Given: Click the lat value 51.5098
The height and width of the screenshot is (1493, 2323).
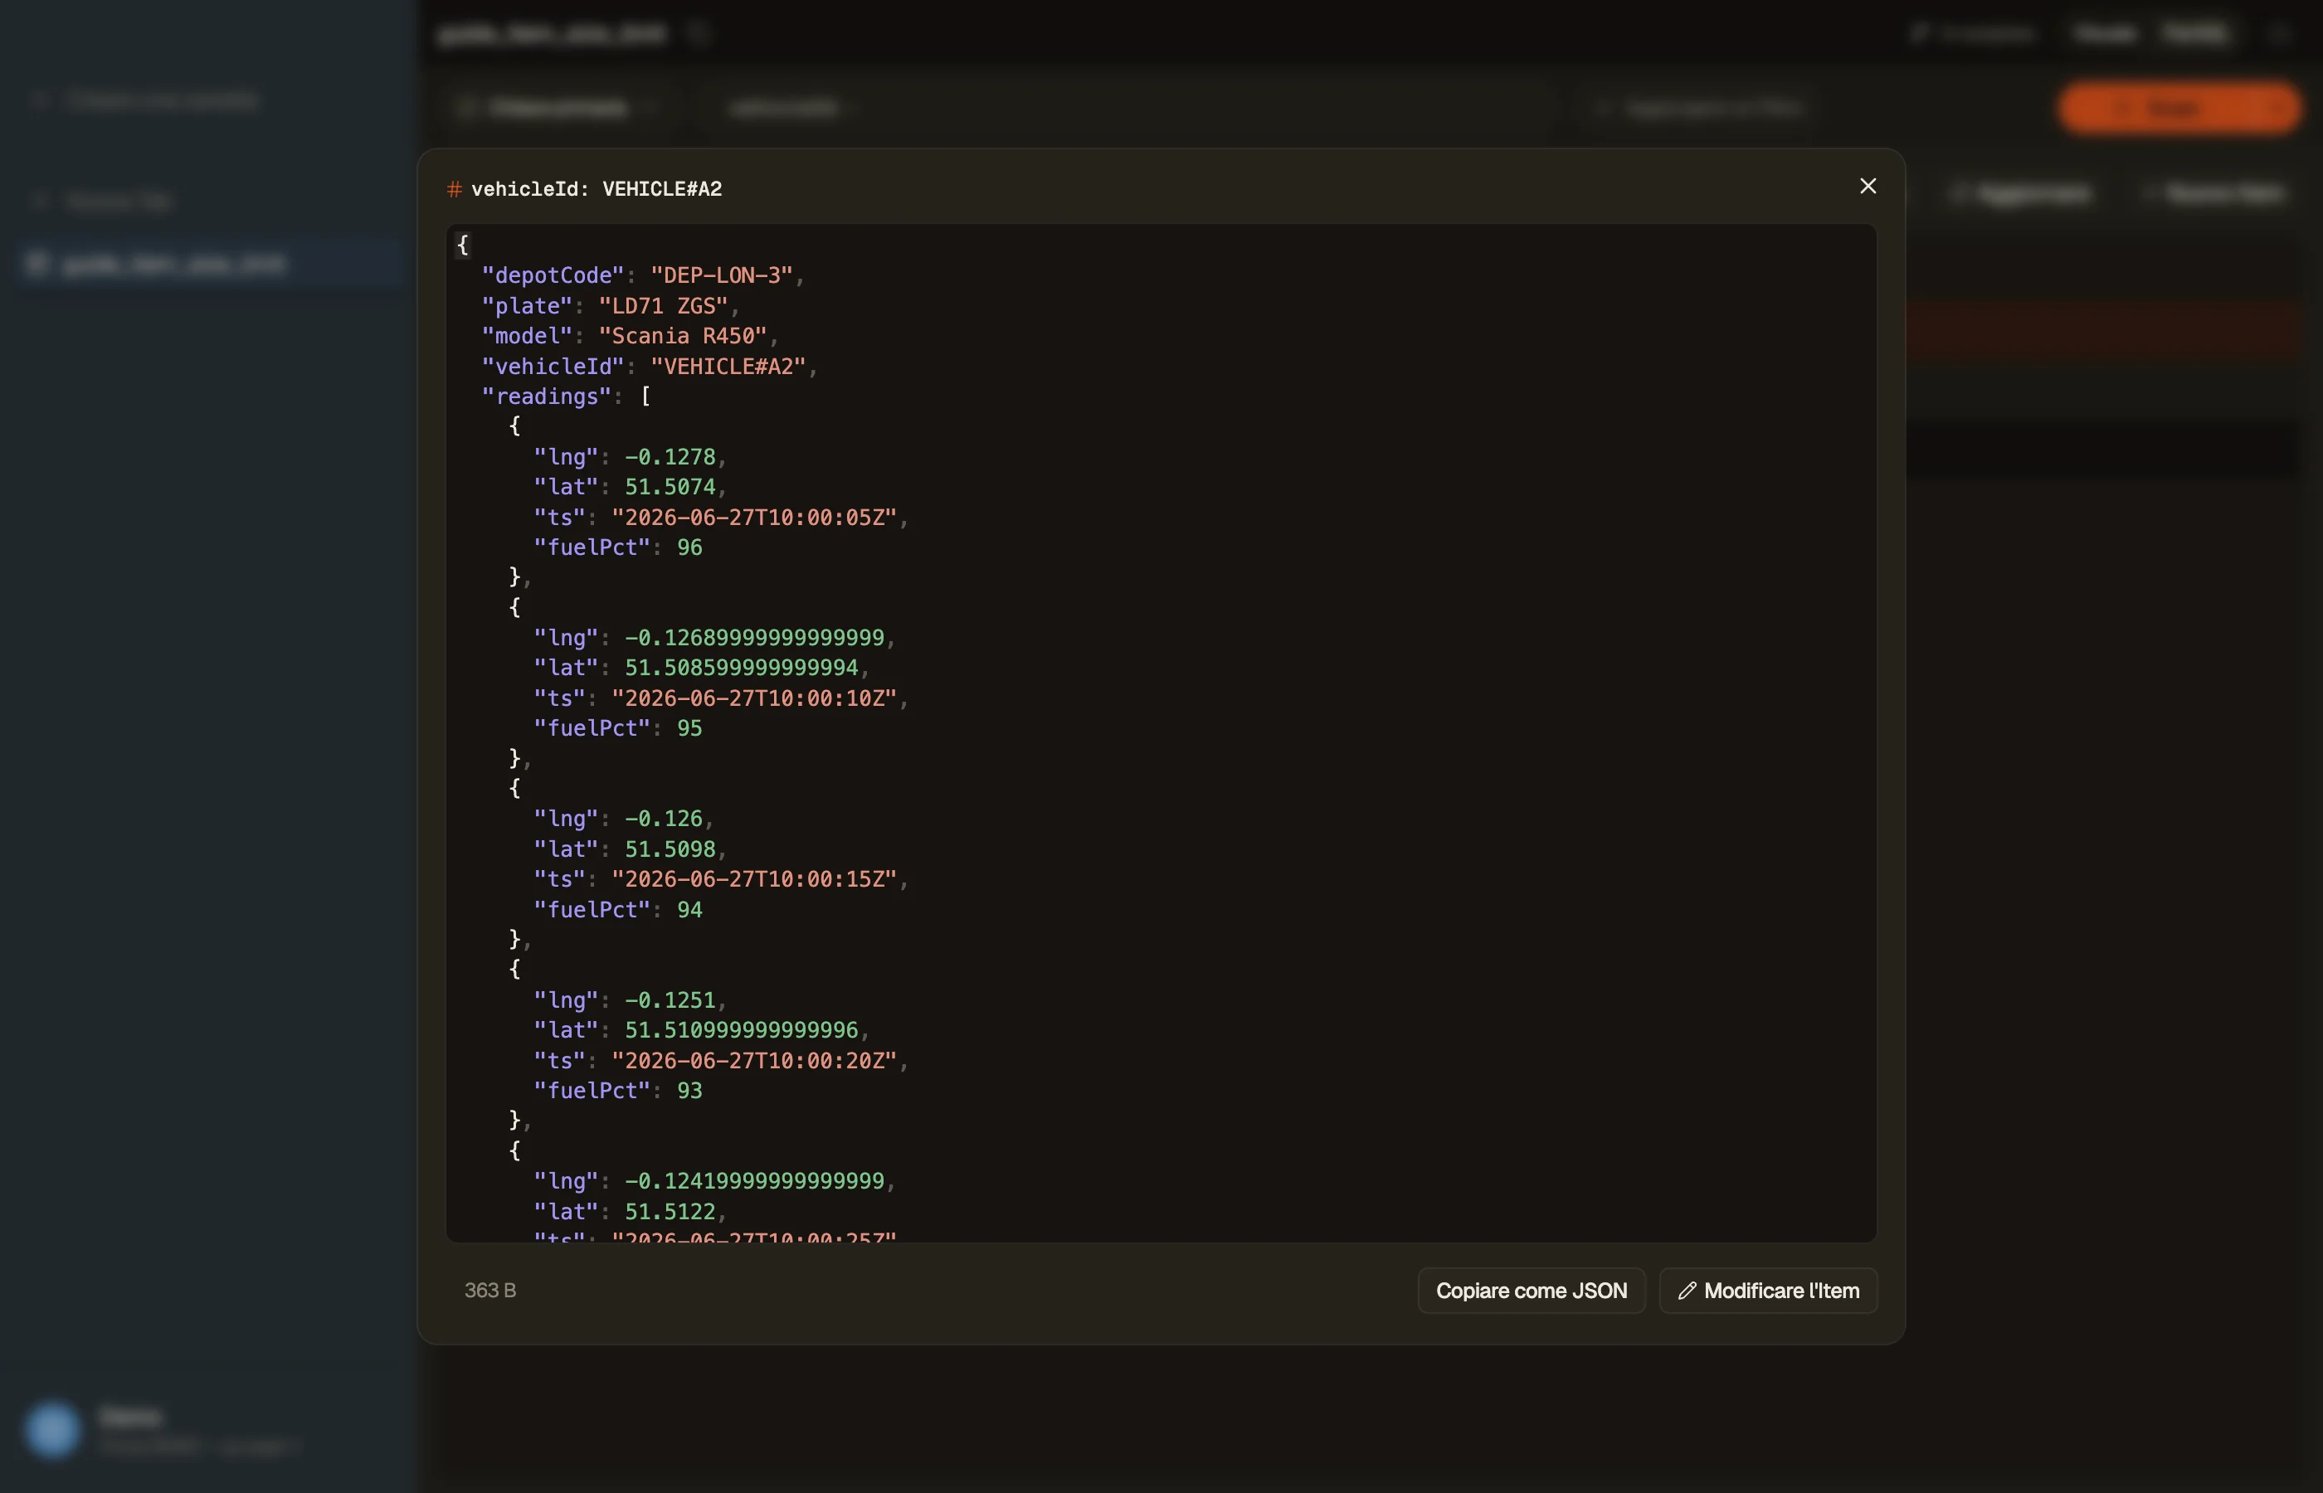Looking at the screenshot, I should pyautogui.click(x=670, y=849).
